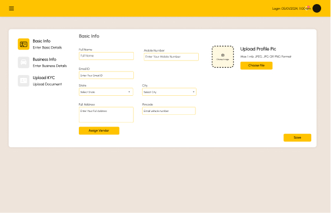
Task: Click the Save button
Action: click(297, 137)
